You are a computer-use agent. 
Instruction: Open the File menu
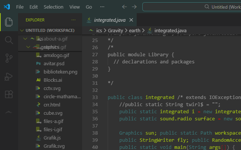(20, 7)
